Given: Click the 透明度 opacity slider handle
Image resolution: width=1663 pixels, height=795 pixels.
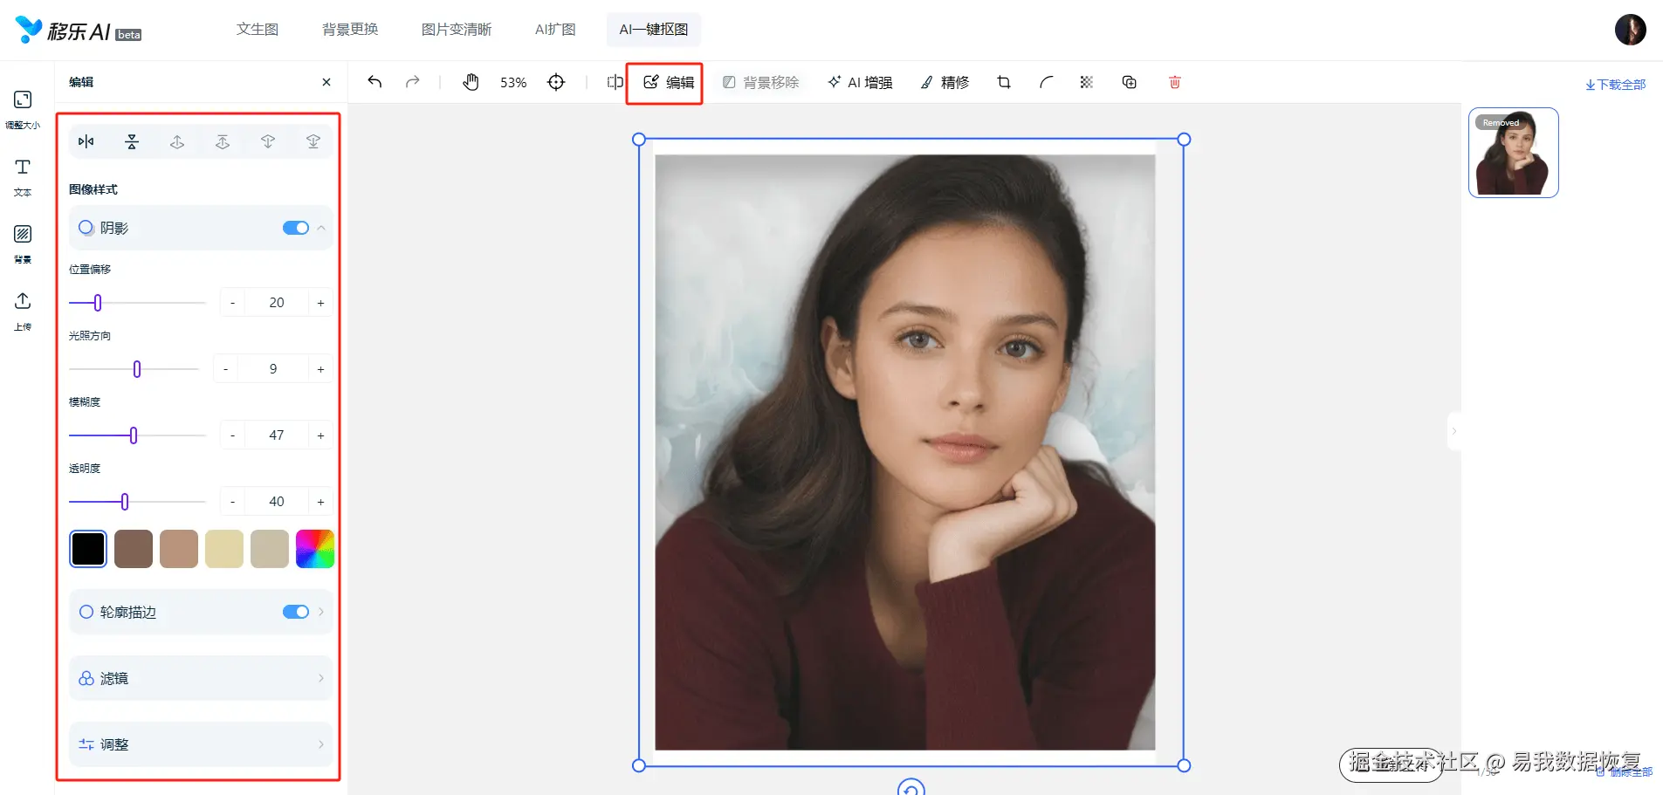Looking at the screenshot, I should (125, 502).
